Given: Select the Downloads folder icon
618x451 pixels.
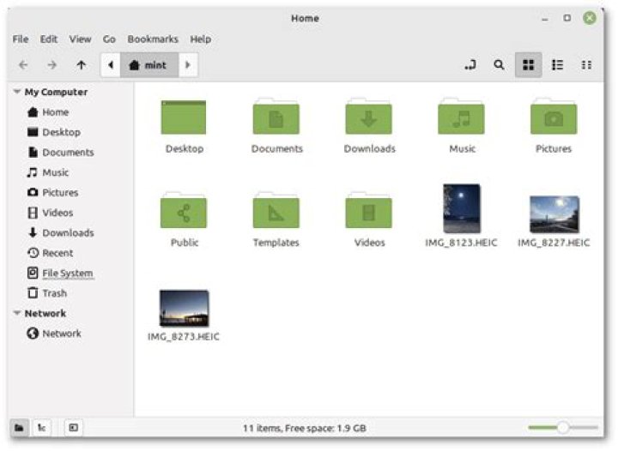Looking at the screenshot, I should [369, 117].
